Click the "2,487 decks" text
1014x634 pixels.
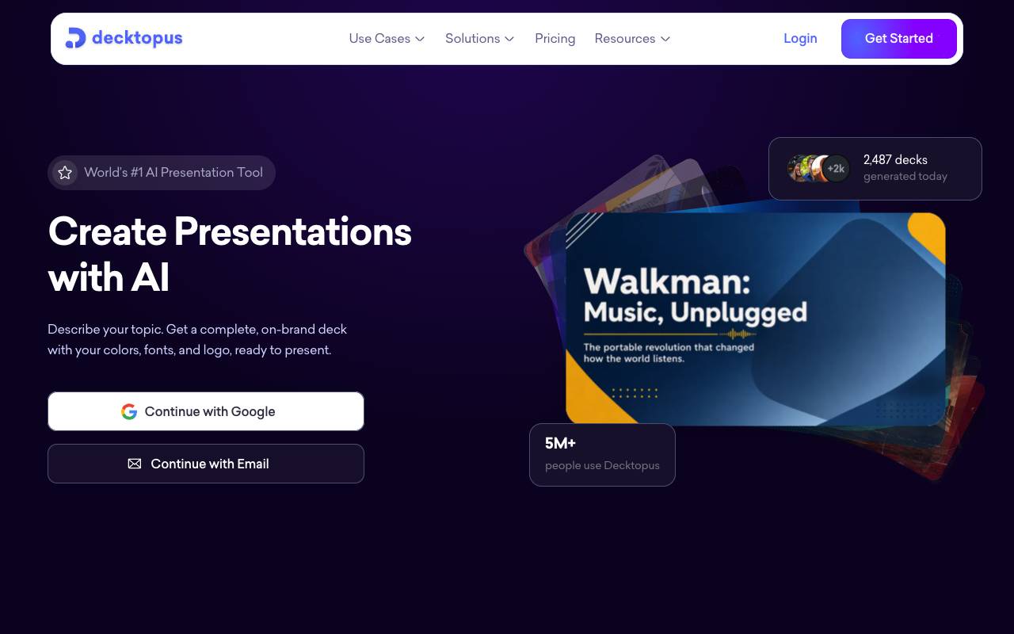pyautogui.click(x=895, y=159)
